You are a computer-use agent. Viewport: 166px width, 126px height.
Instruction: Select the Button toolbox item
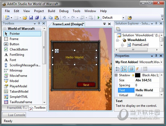tap(22, 44)
